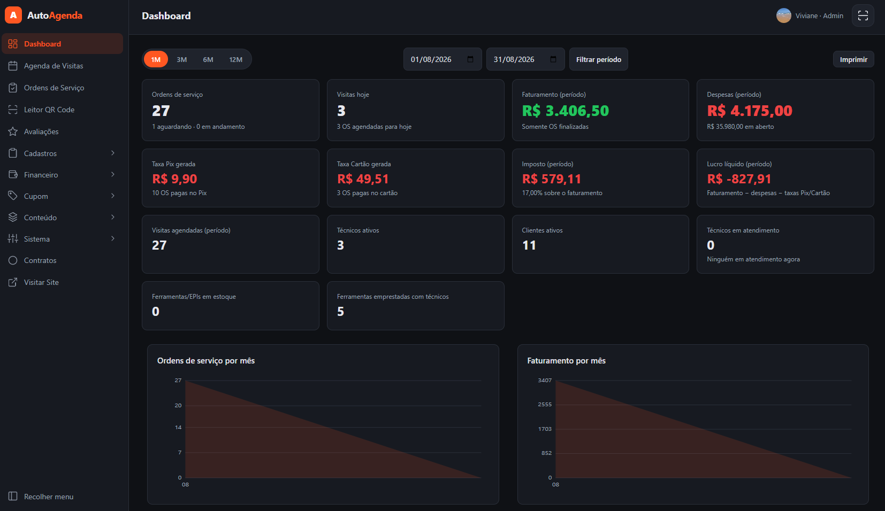This screenshot has width=885, height=511.
Task: Open Ordens de Serviço menu item
Action: click(63, 88)
